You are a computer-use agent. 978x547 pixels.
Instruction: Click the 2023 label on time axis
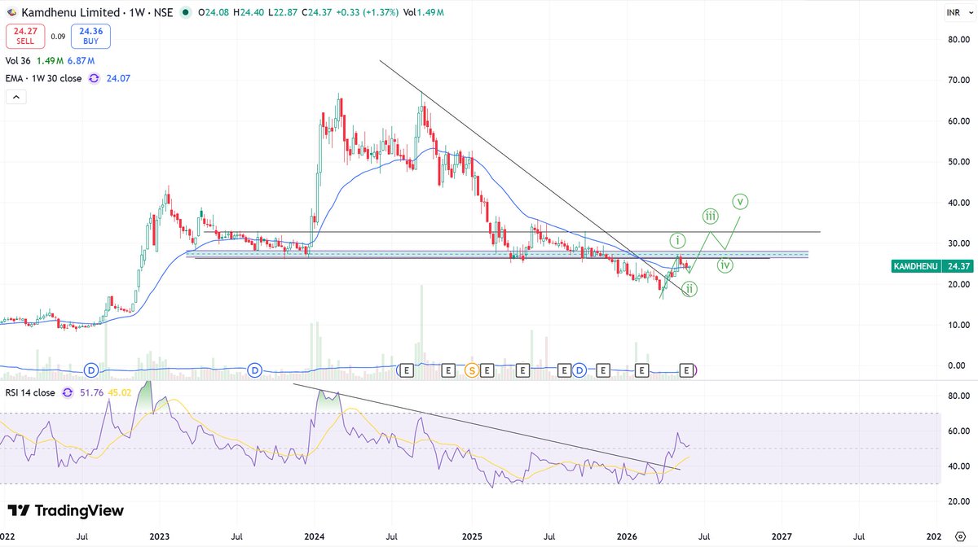click(x=159, y=537)
